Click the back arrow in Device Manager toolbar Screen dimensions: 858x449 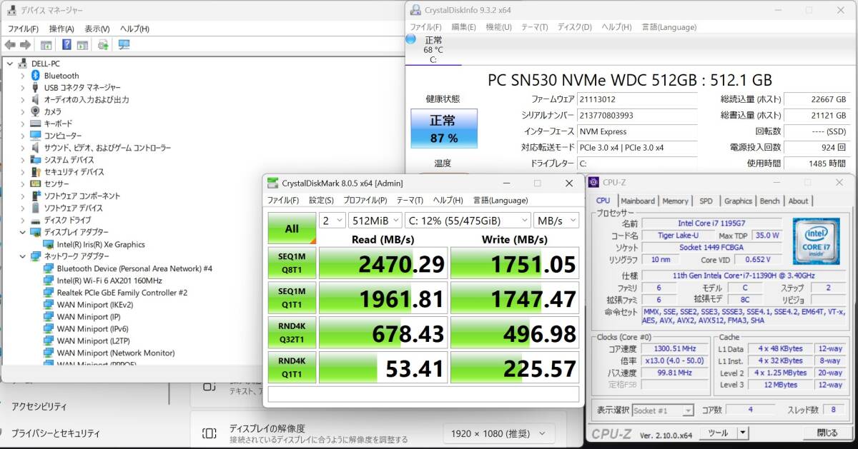coord(10,45)
